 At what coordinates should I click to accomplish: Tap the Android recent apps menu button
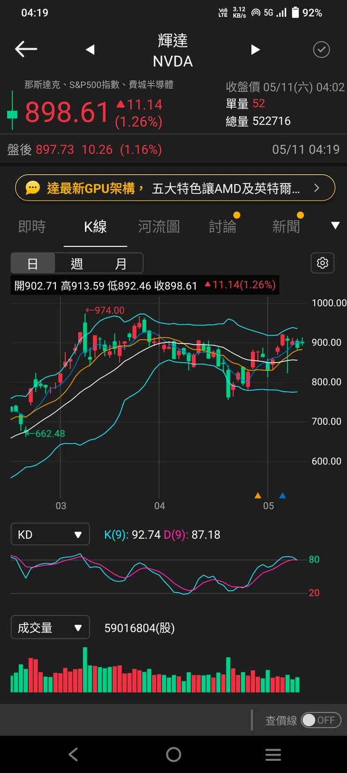(x=273, y=754)
